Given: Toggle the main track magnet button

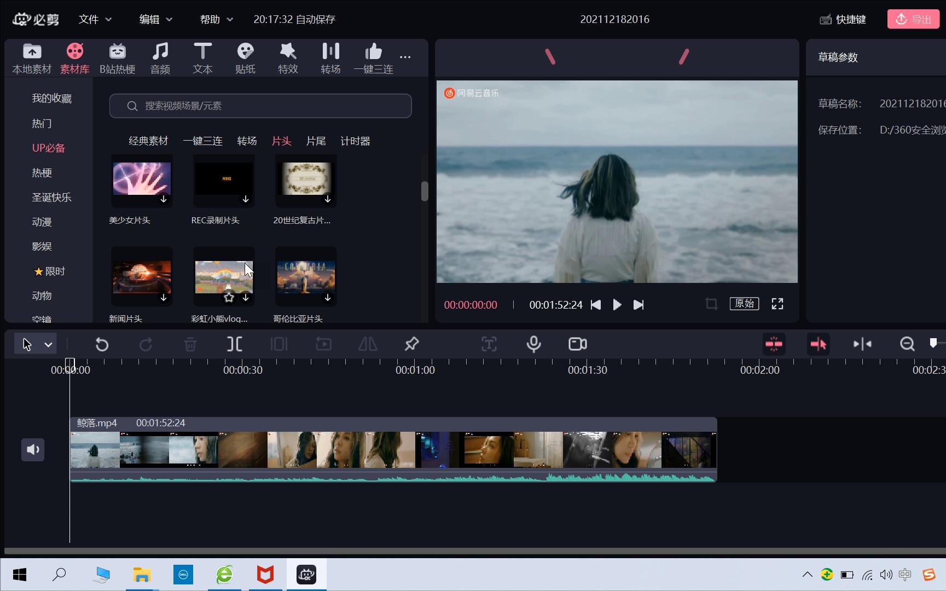Looking at the screenshot, I should [819, 344].
